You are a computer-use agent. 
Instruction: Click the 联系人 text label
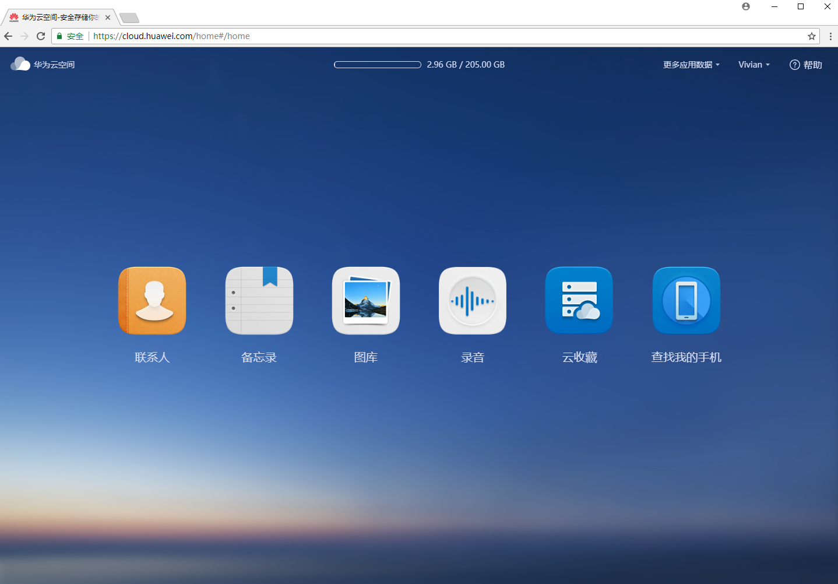coord(152,357)
